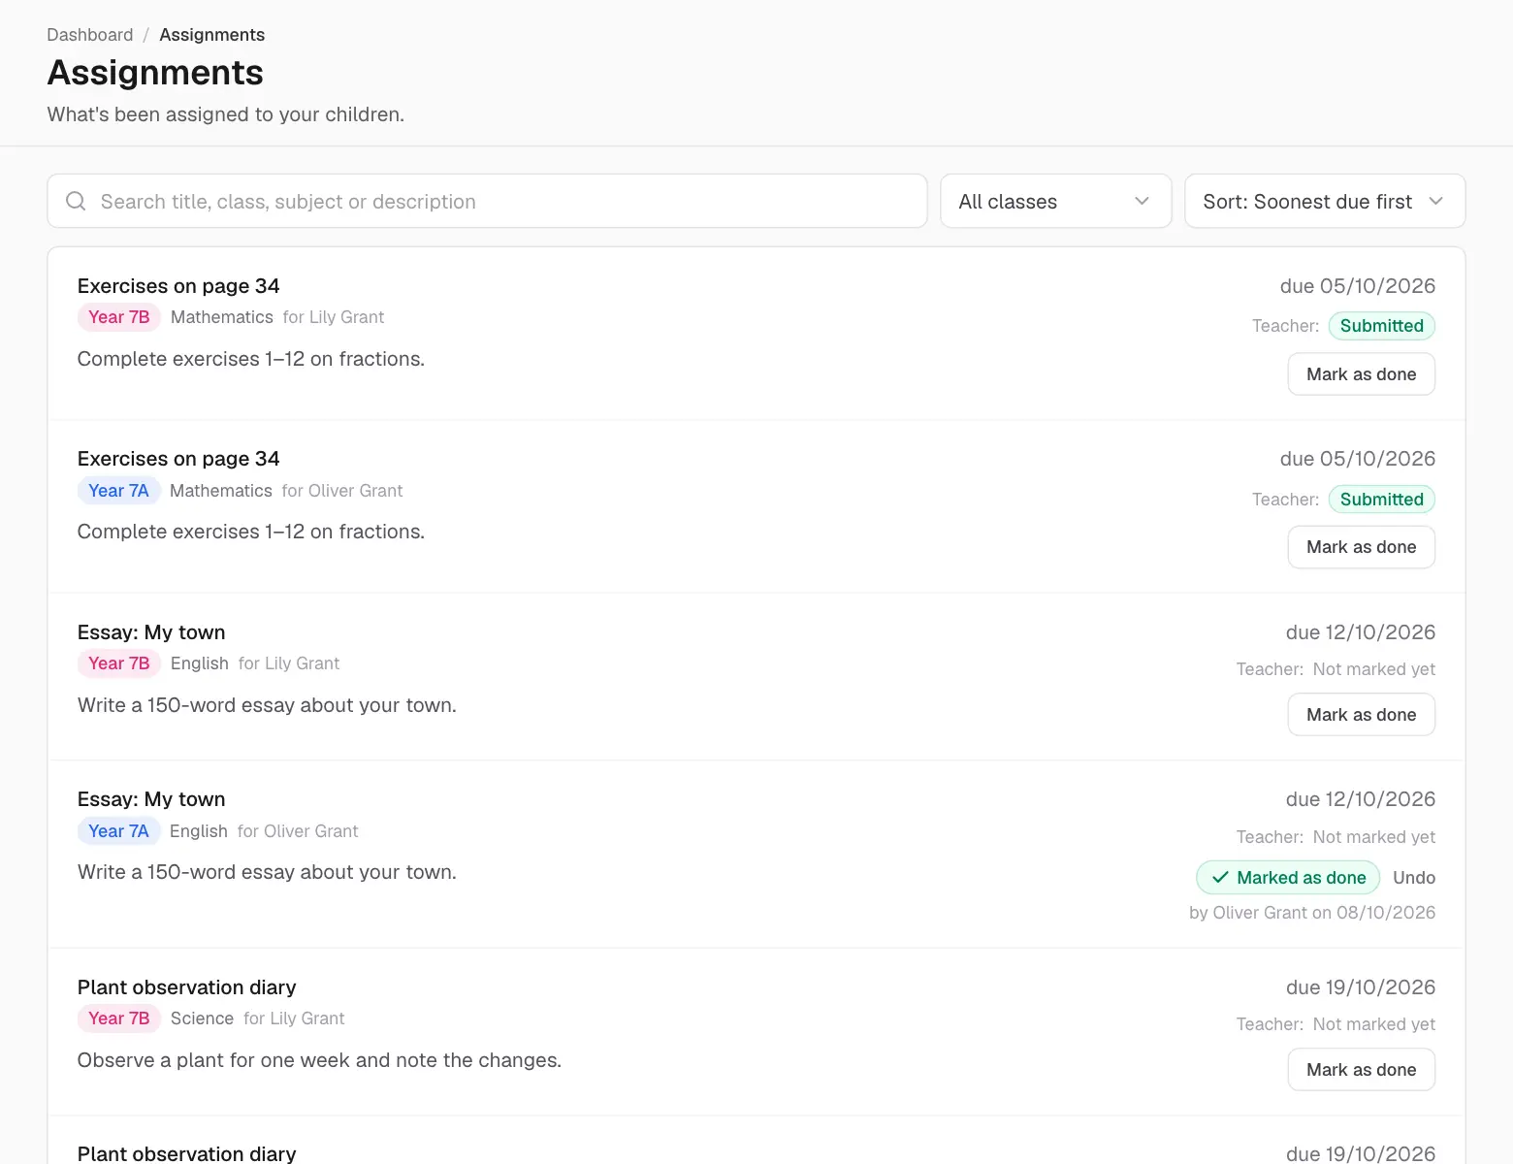Click Year 7B tag on Science assignment
The image size is (1513, 1164).
[118, 1018]
